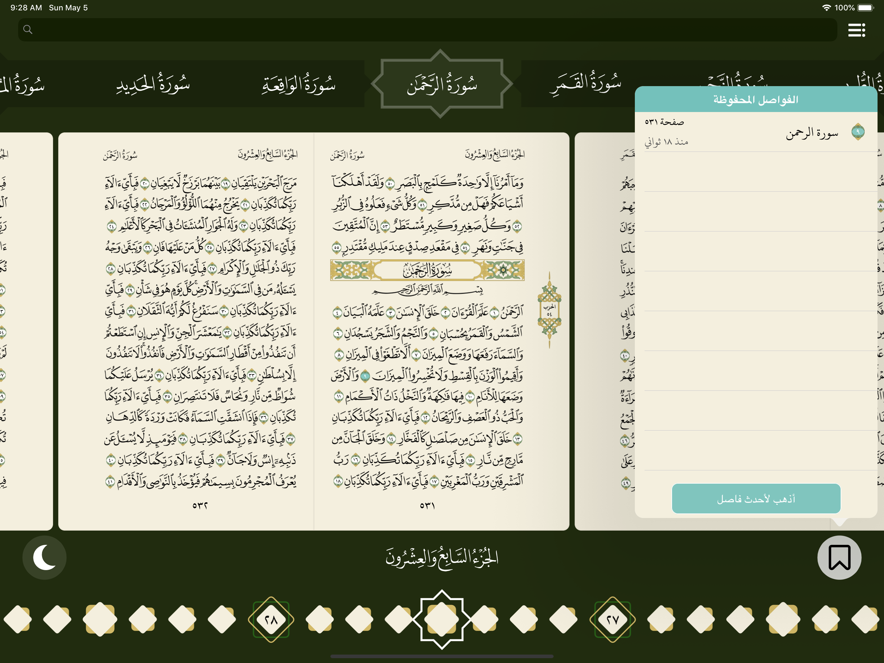Jump to Juz 27 diamond marker
This screenshot has height=663, width=884.
[612, 619]
